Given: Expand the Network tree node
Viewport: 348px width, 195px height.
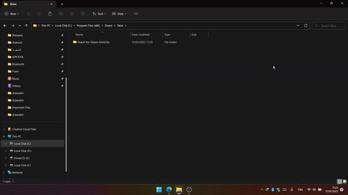Looking at the screenshot, I should (4, 172).
